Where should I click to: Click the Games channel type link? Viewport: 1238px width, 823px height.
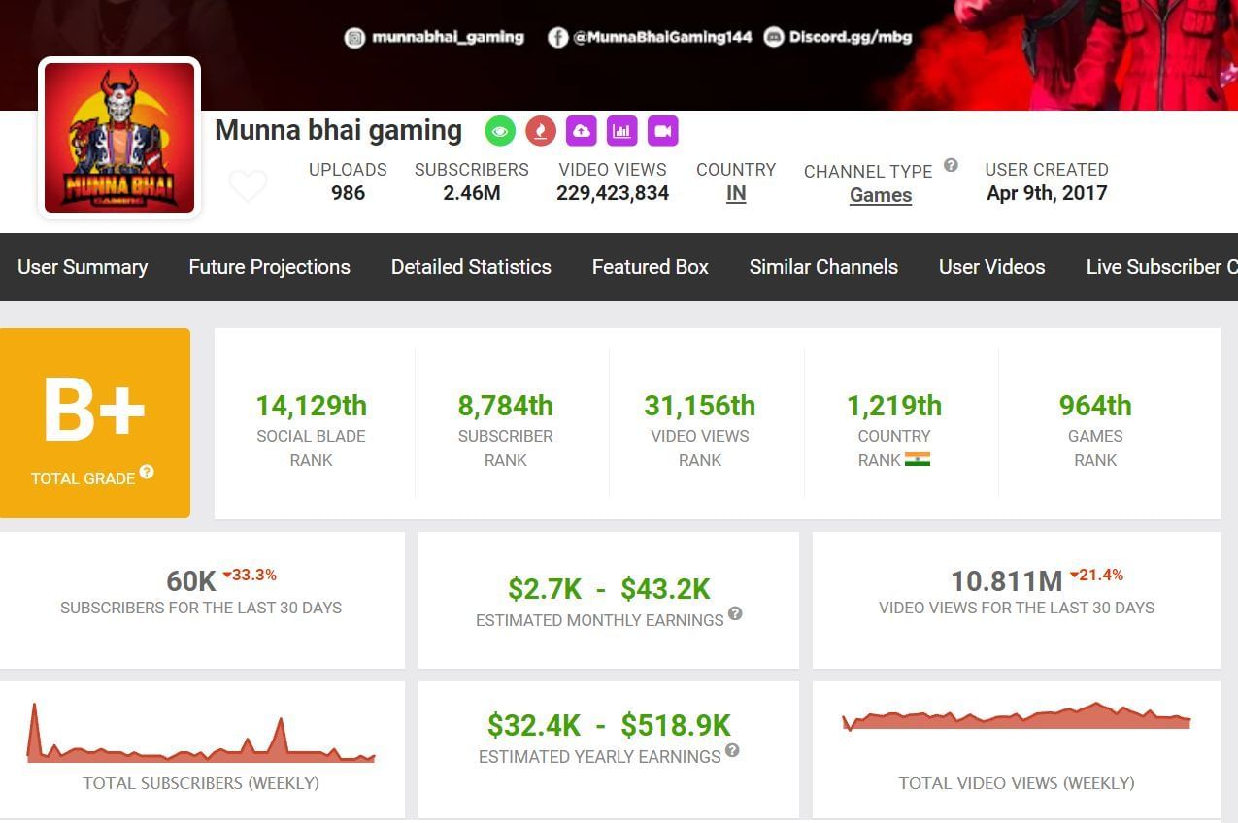click(x=881, y=195)
